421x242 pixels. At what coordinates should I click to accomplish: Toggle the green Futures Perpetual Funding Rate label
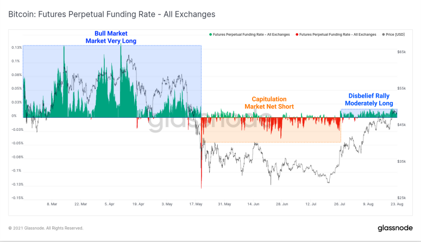252,35
